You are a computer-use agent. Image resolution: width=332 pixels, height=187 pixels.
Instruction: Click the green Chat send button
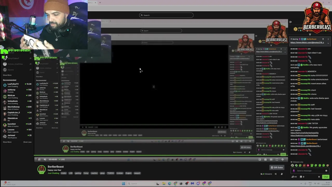(326, 177)
